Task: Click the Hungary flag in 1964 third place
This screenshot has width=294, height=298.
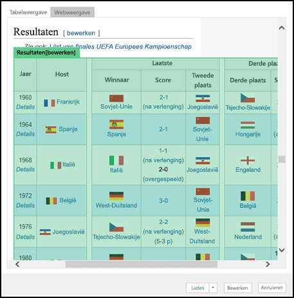Action: 248,125
